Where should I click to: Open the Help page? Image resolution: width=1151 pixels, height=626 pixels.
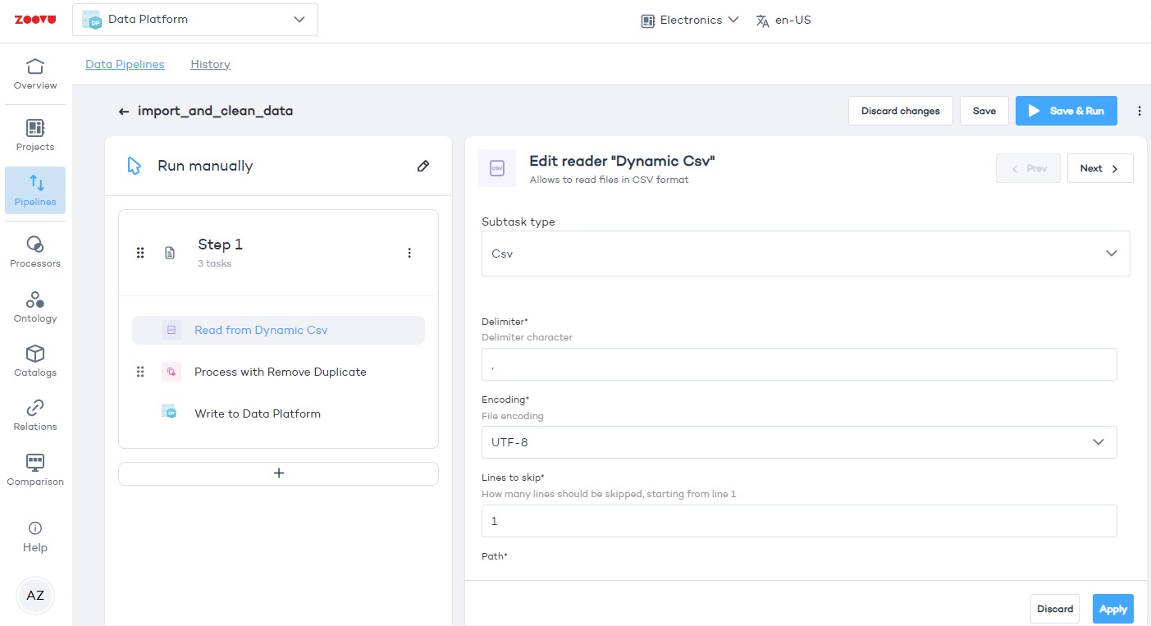pos(35,537)
